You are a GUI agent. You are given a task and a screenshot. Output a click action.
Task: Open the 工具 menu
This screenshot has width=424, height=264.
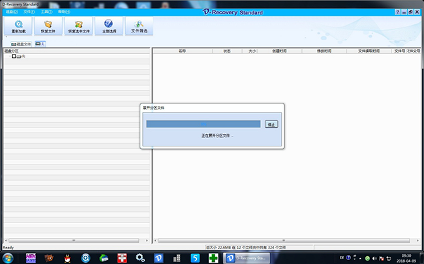pyautogui.click(x=46, y=12)
